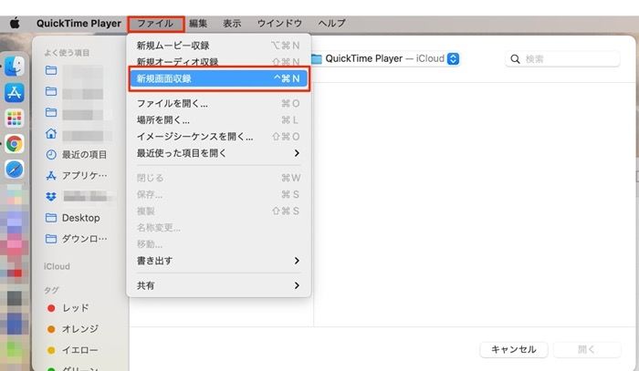This screenshot has height=371, width=639.
Task: Choose 場所を開く… menu item
Action: point(218,120)
